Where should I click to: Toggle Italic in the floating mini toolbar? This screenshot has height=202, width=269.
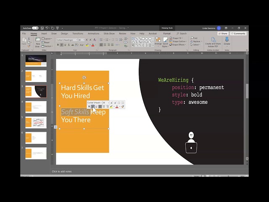click(x=92, y=106)
